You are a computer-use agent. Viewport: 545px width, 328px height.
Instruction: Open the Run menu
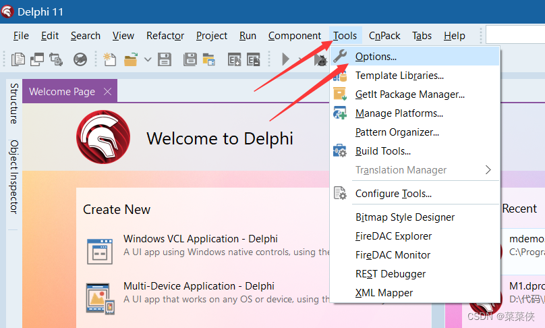click(248, 36)
